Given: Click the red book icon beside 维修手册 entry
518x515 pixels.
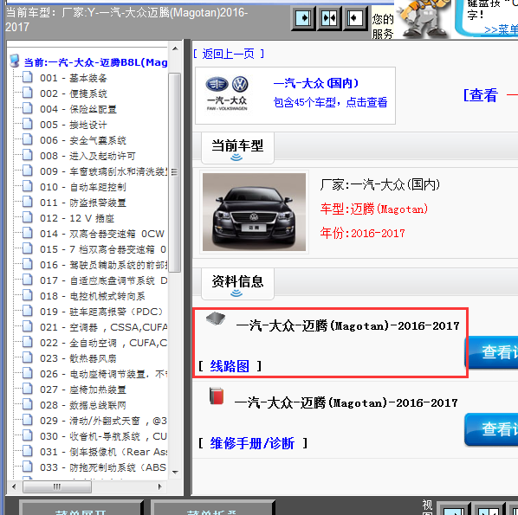Looking at the screenshot, I should [217, 396].
